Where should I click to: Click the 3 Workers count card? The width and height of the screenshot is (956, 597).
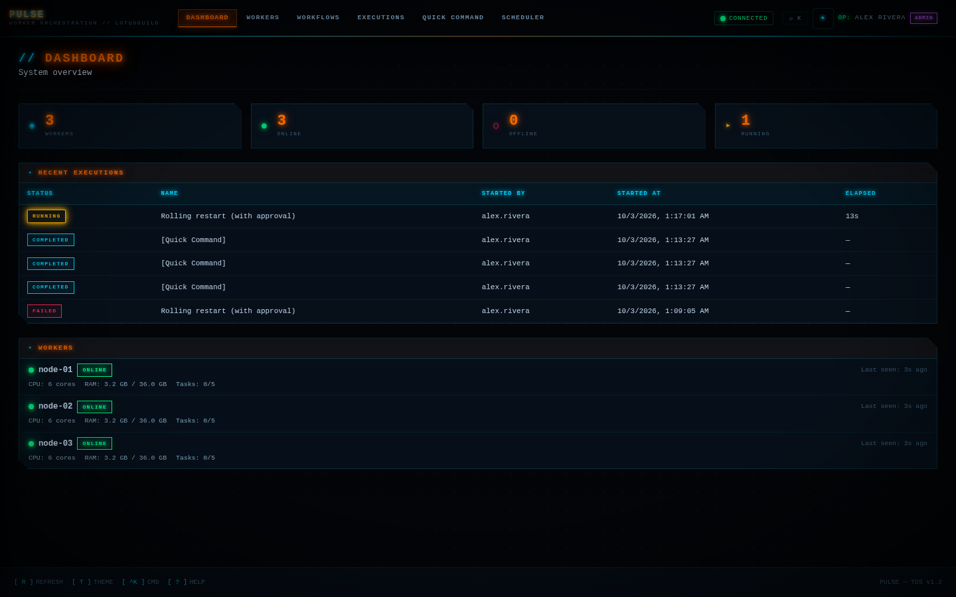[130, 126]
